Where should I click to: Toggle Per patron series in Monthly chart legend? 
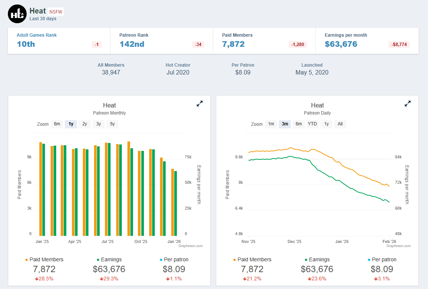tap(174, 259)
